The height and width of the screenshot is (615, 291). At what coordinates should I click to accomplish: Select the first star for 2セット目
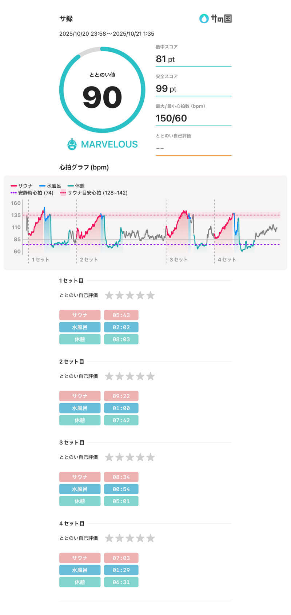109,376
